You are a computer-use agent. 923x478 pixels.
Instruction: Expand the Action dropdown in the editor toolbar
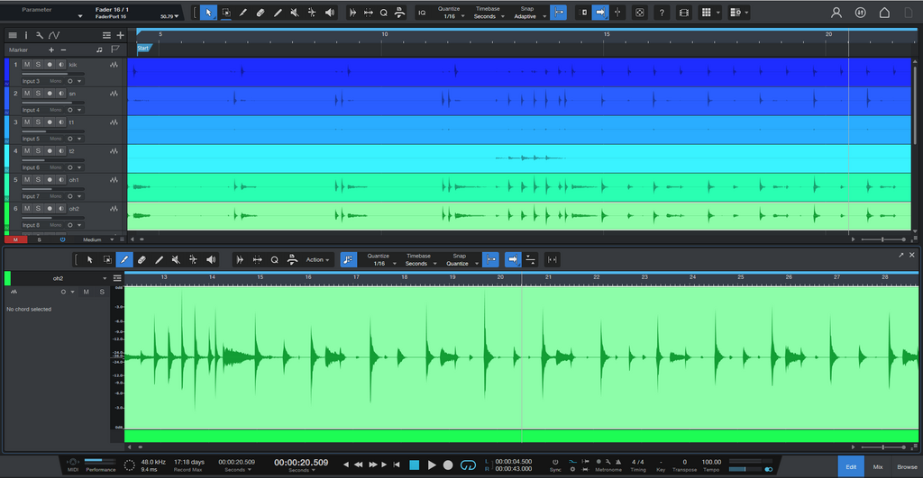click(318, 260)
